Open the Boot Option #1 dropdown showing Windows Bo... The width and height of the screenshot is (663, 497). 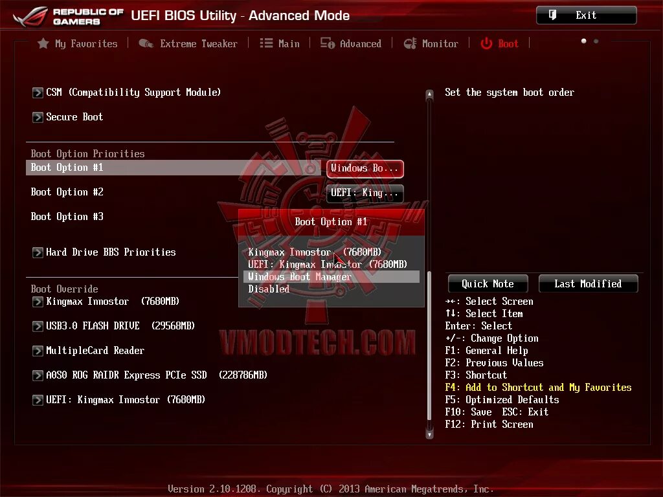[x=365, y=169]
